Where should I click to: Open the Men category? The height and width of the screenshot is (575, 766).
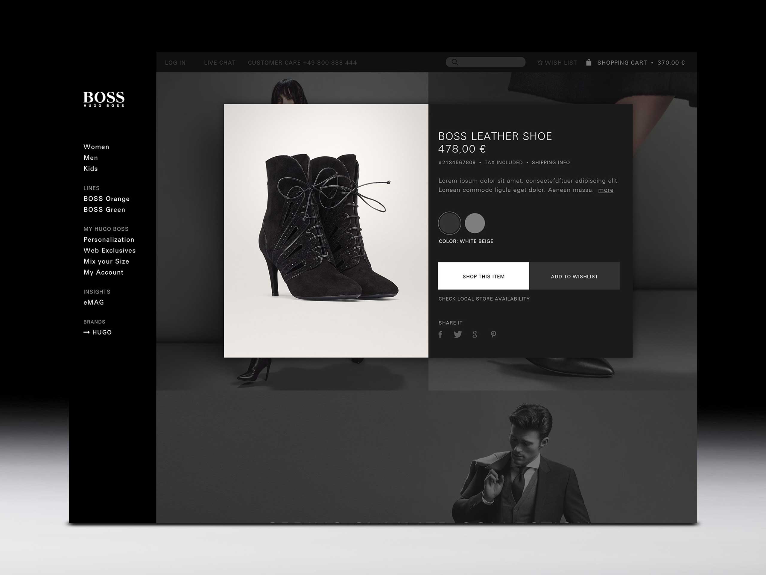click(x=91, y=158)
